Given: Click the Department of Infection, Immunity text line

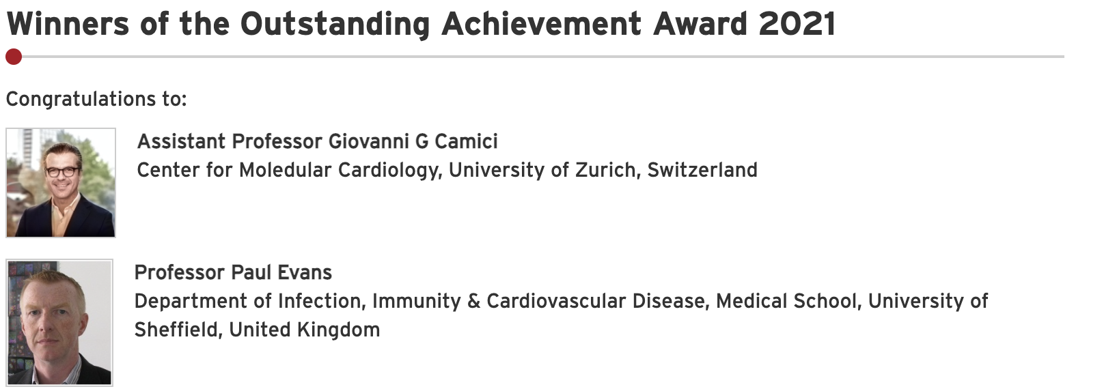Looking at the screenshot, I should (x=561, y=301).
